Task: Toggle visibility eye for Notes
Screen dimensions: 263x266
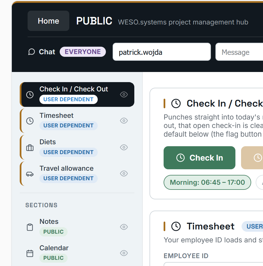Action: [x=124, y=227]
